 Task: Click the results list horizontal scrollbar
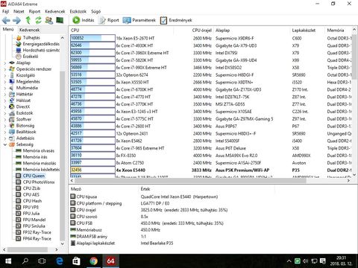pos(190,180)
